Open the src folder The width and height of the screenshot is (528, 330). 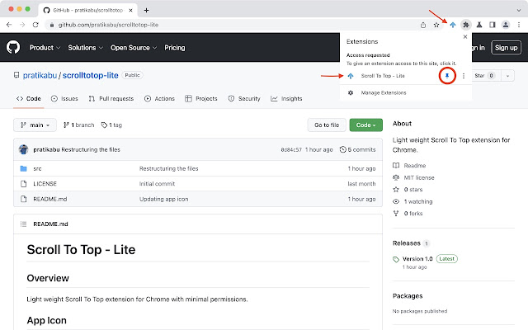pyautogui.click(x=37, y=168)
